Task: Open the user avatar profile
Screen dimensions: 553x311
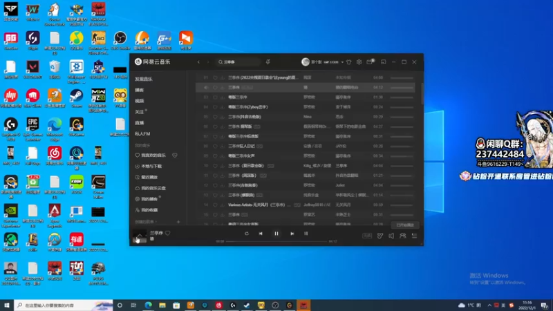Action: click(306, 62)
